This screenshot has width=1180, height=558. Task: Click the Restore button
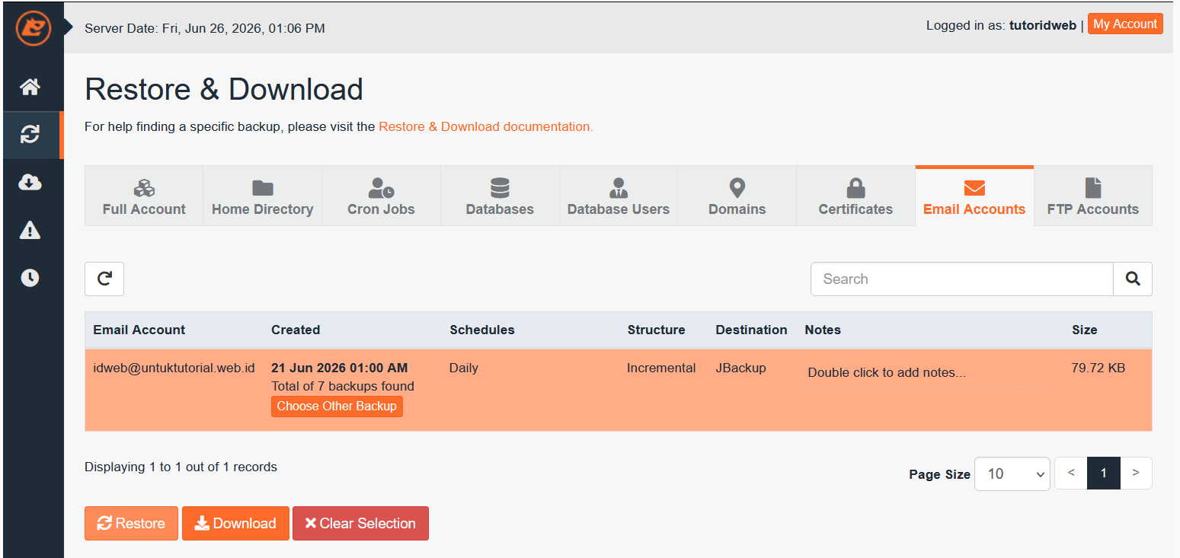(131, 524)
